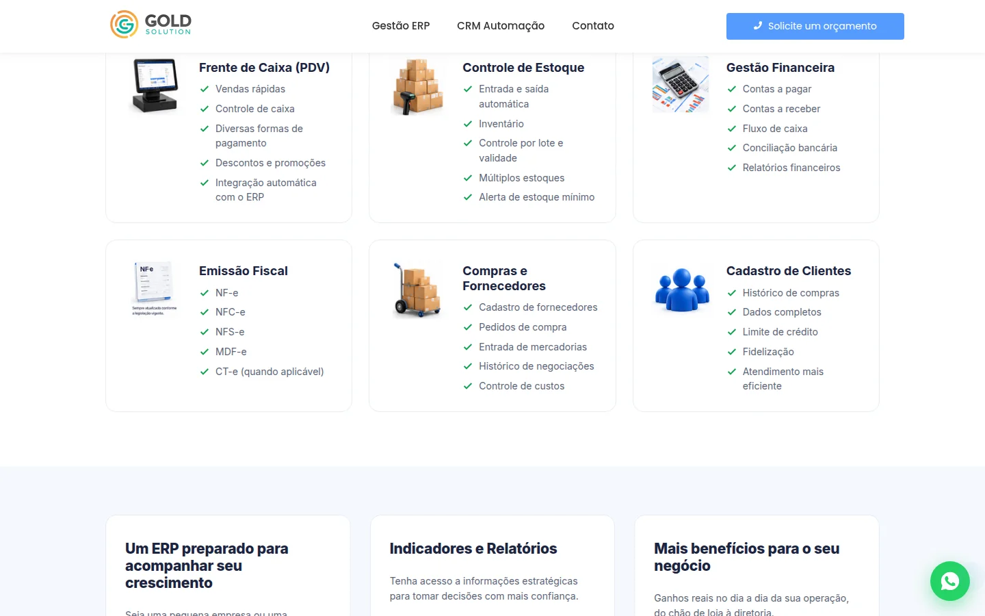Open the Gestão ERP menu item

(401, 26)
